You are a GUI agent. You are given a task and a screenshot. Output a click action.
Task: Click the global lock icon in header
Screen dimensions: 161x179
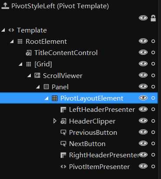click(x=153, y=18)
